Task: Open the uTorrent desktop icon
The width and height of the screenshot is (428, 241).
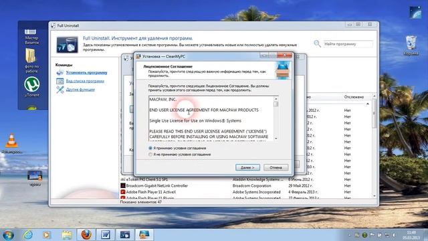Action: pos(32,86)
